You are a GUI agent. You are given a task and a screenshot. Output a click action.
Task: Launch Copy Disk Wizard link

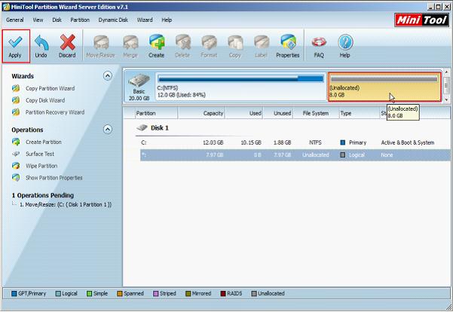pos(45,100)
